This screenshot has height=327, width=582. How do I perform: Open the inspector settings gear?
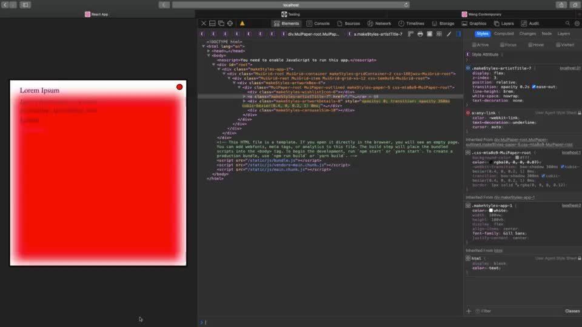577,24
